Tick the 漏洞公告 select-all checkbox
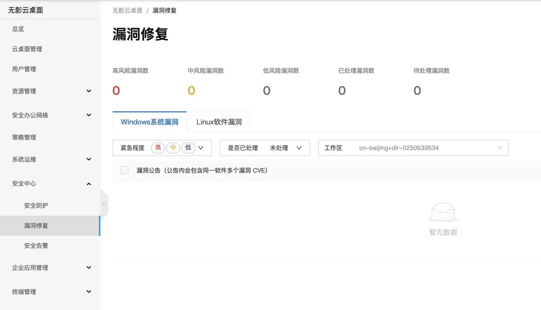The image size is (541, 310). 124,170
